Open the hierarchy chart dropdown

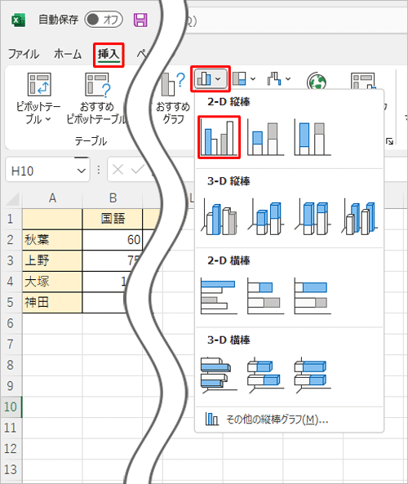click(244, 78)
